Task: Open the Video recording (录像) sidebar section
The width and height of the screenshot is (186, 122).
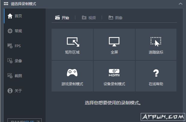Action: [x=18, y=61]
